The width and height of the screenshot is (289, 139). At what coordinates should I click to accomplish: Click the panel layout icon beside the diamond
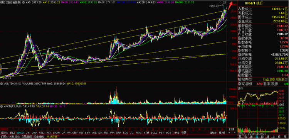224,2
